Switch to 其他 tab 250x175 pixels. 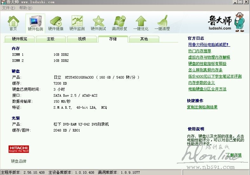[144, 39]
